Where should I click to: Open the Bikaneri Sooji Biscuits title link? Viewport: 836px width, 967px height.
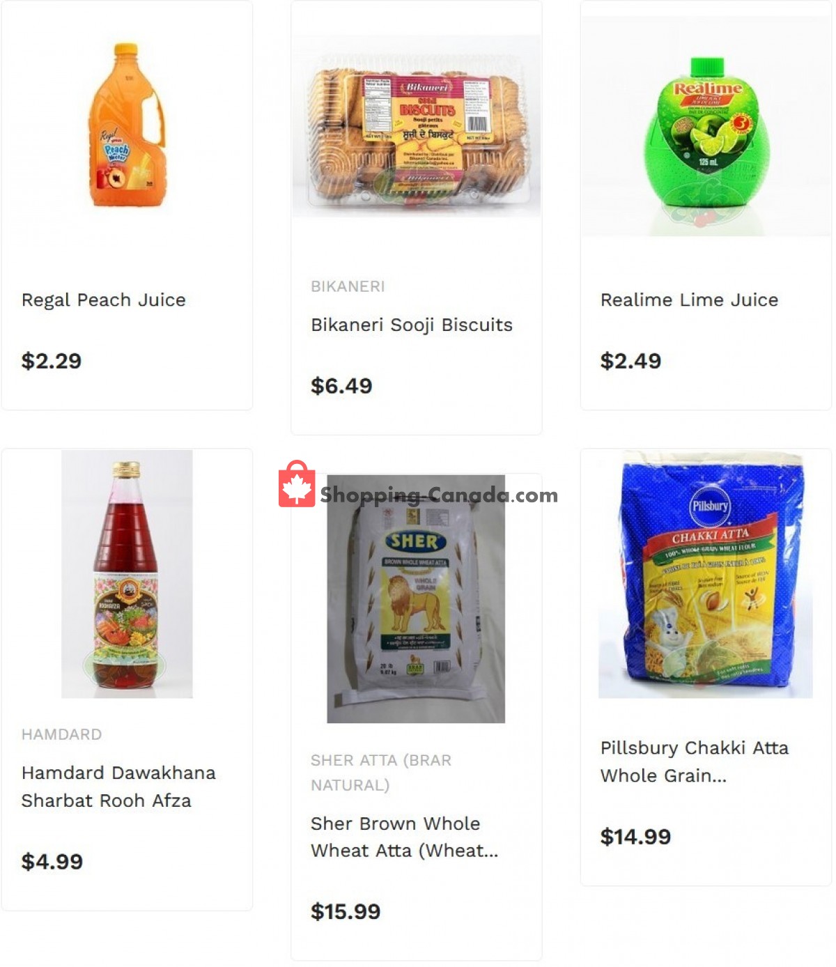412,325
